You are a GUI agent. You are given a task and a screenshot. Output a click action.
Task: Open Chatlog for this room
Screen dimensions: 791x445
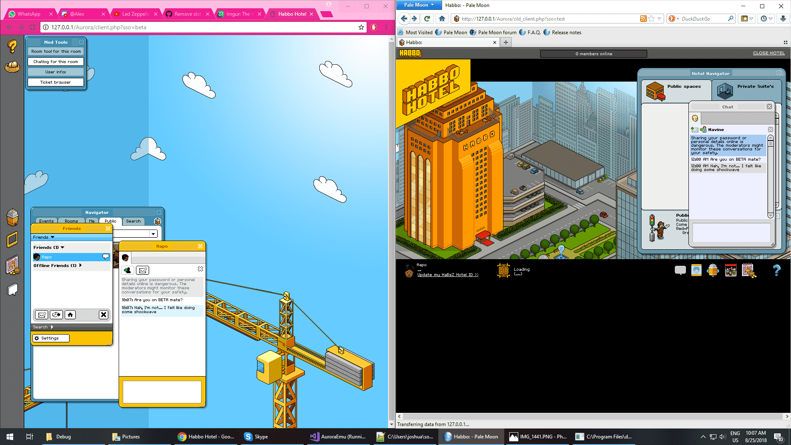56,61
